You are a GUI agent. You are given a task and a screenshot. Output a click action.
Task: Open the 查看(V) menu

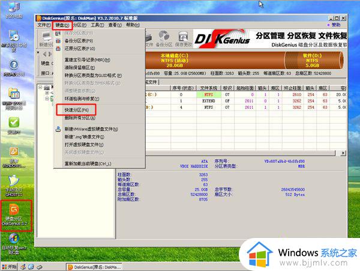click(115, 25)
